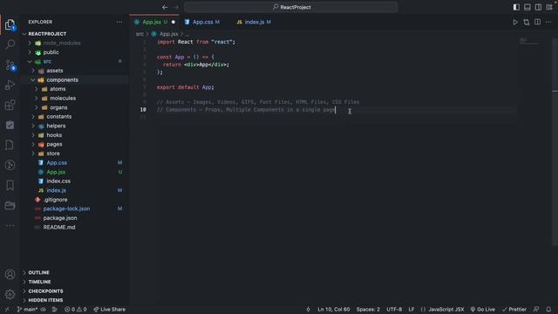Open the Testing checklist view in activity bar
558x314 pixels.
coord(10,125)
